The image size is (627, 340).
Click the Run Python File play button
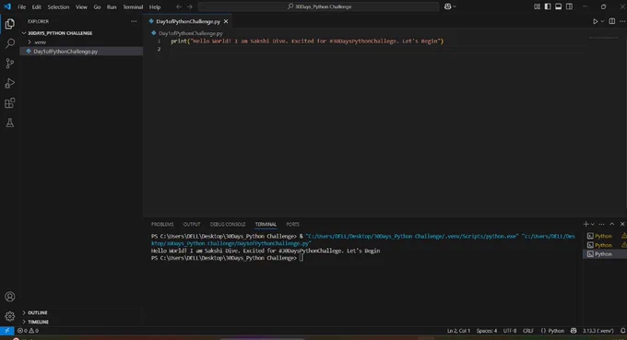[595, 21]
